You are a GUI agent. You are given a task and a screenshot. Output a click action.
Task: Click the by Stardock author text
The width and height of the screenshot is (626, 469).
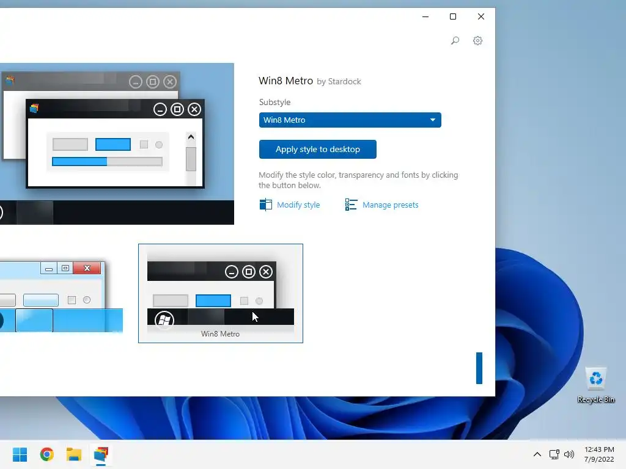point(339,81)
